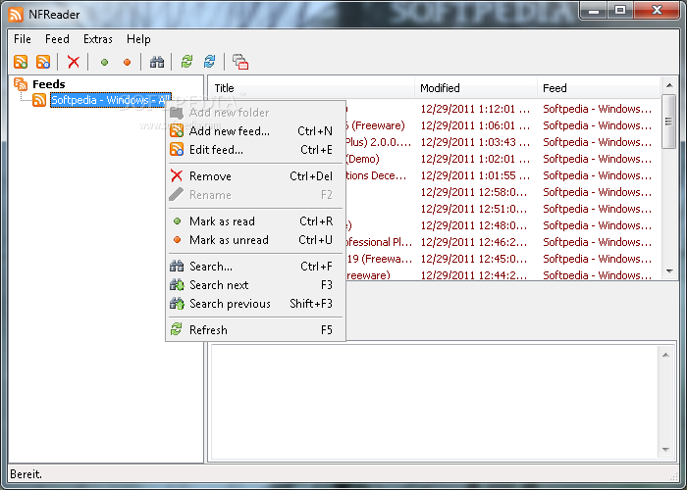Choose Search next from context menu
Viewport: 687px width, 490px height.
255,285
